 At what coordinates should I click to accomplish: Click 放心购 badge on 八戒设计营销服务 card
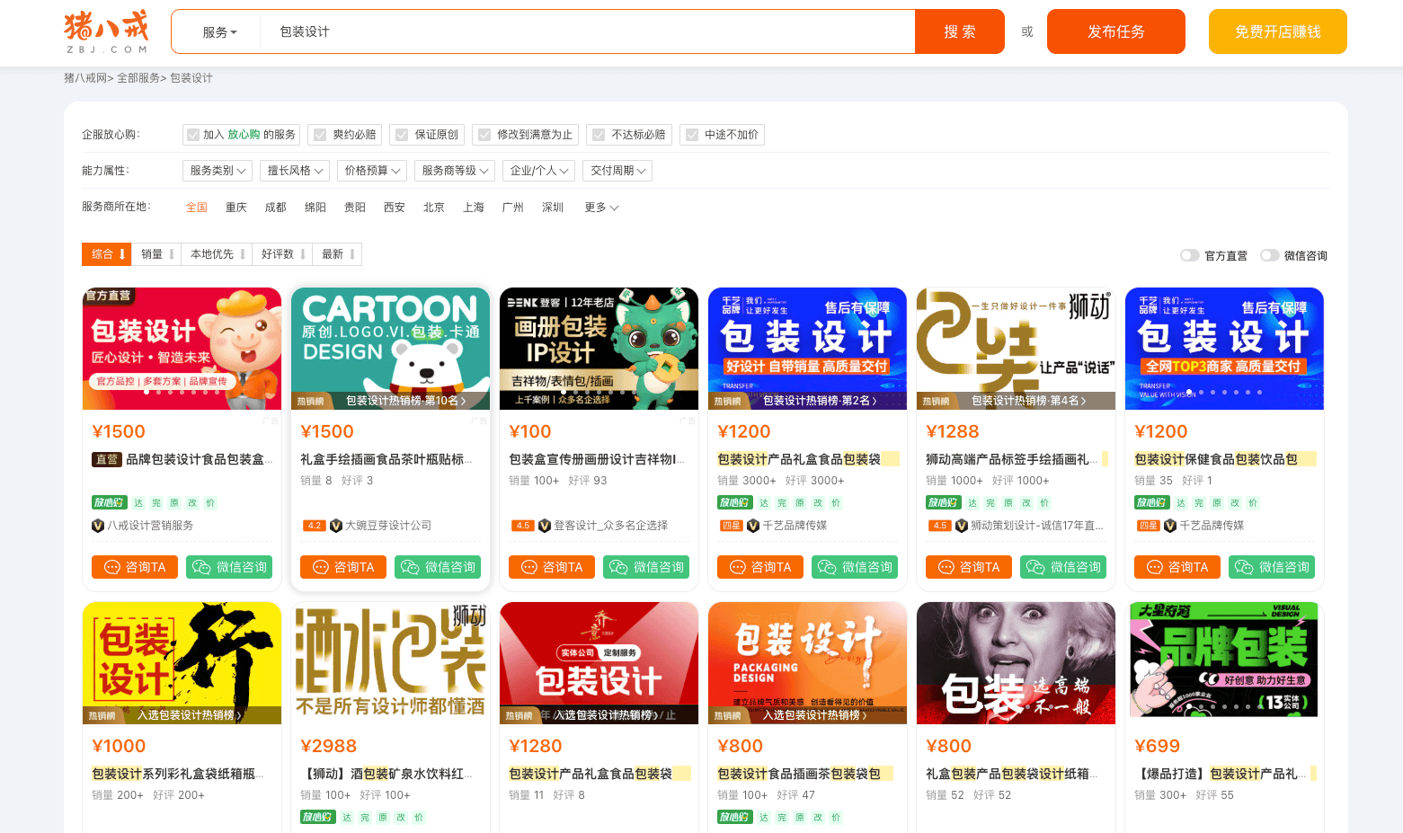(109, 502)
